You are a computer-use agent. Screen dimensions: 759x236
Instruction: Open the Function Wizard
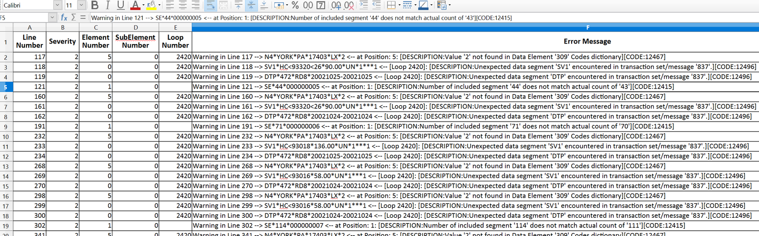pyautogui.click(x=64, y=18)
